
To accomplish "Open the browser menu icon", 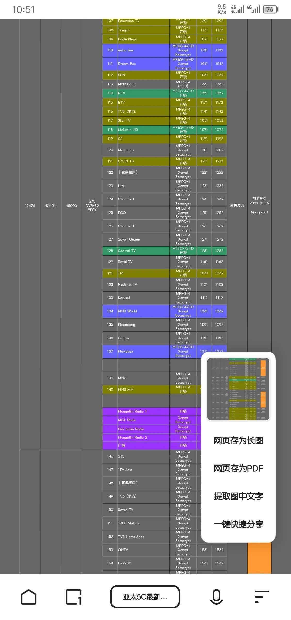I will 261,597.
